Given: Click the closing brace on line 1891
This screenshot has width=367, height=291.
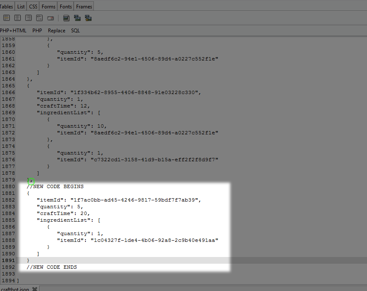Looking at the screenshot, I should pos(28,260).
